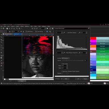The height and width of the screenshot is (109, 109).
Task: Click the blue grid view toolbar icon
Action: (47, 32)
